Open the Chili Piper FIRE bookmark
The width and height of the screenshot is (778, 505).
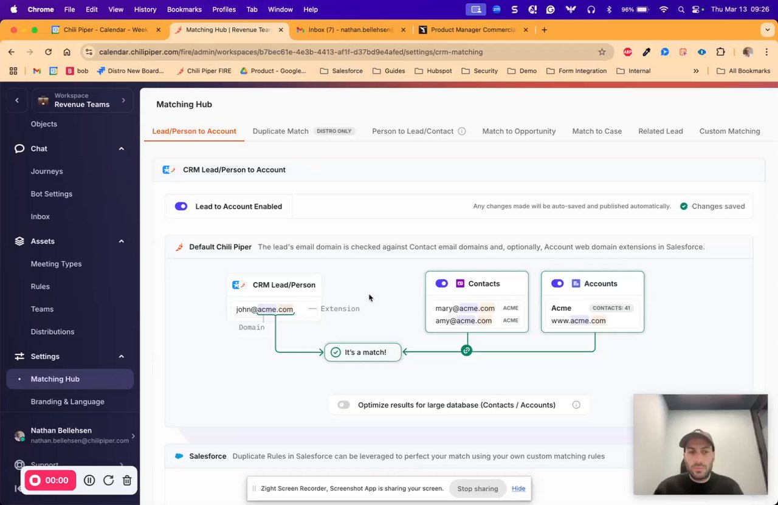204,71
